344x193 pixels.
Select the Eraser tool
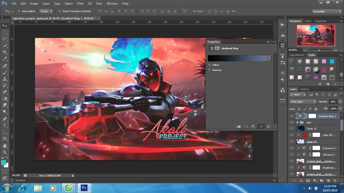tap(5, 92)
